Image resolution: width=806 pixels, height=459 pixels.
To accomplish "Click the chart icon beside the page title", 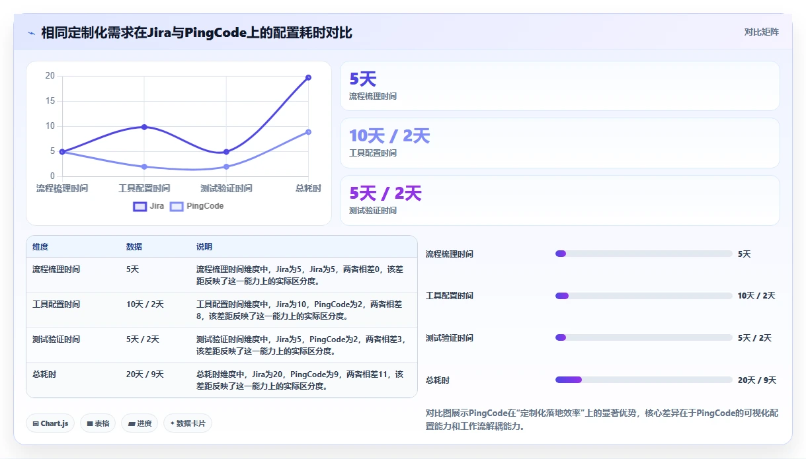I will tap(31, 33).
